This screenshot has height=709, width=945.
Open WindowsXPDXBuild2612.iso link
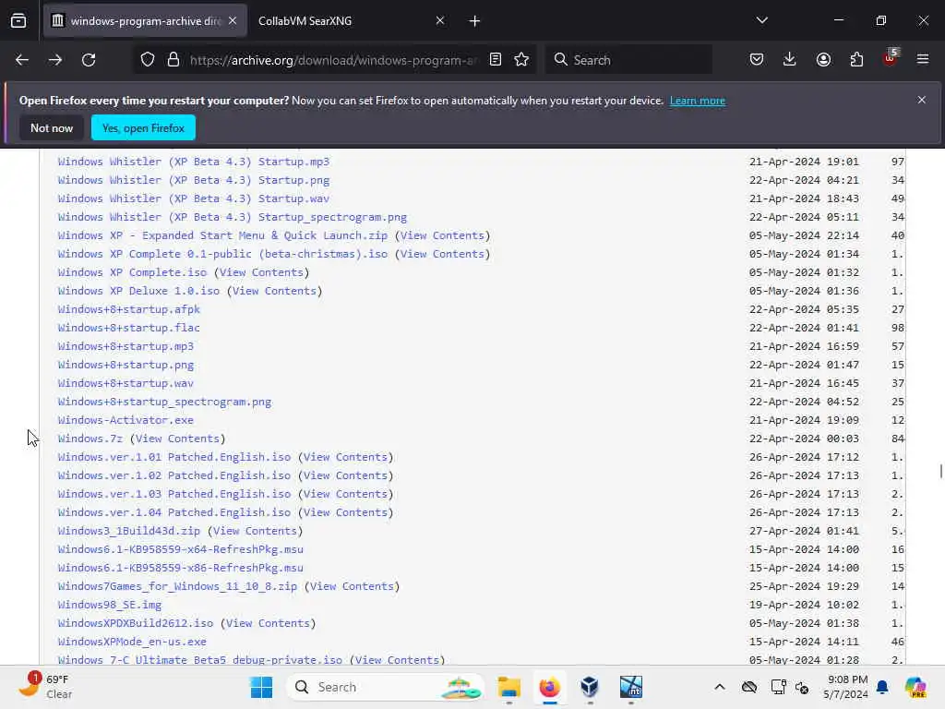coord(136,623)
